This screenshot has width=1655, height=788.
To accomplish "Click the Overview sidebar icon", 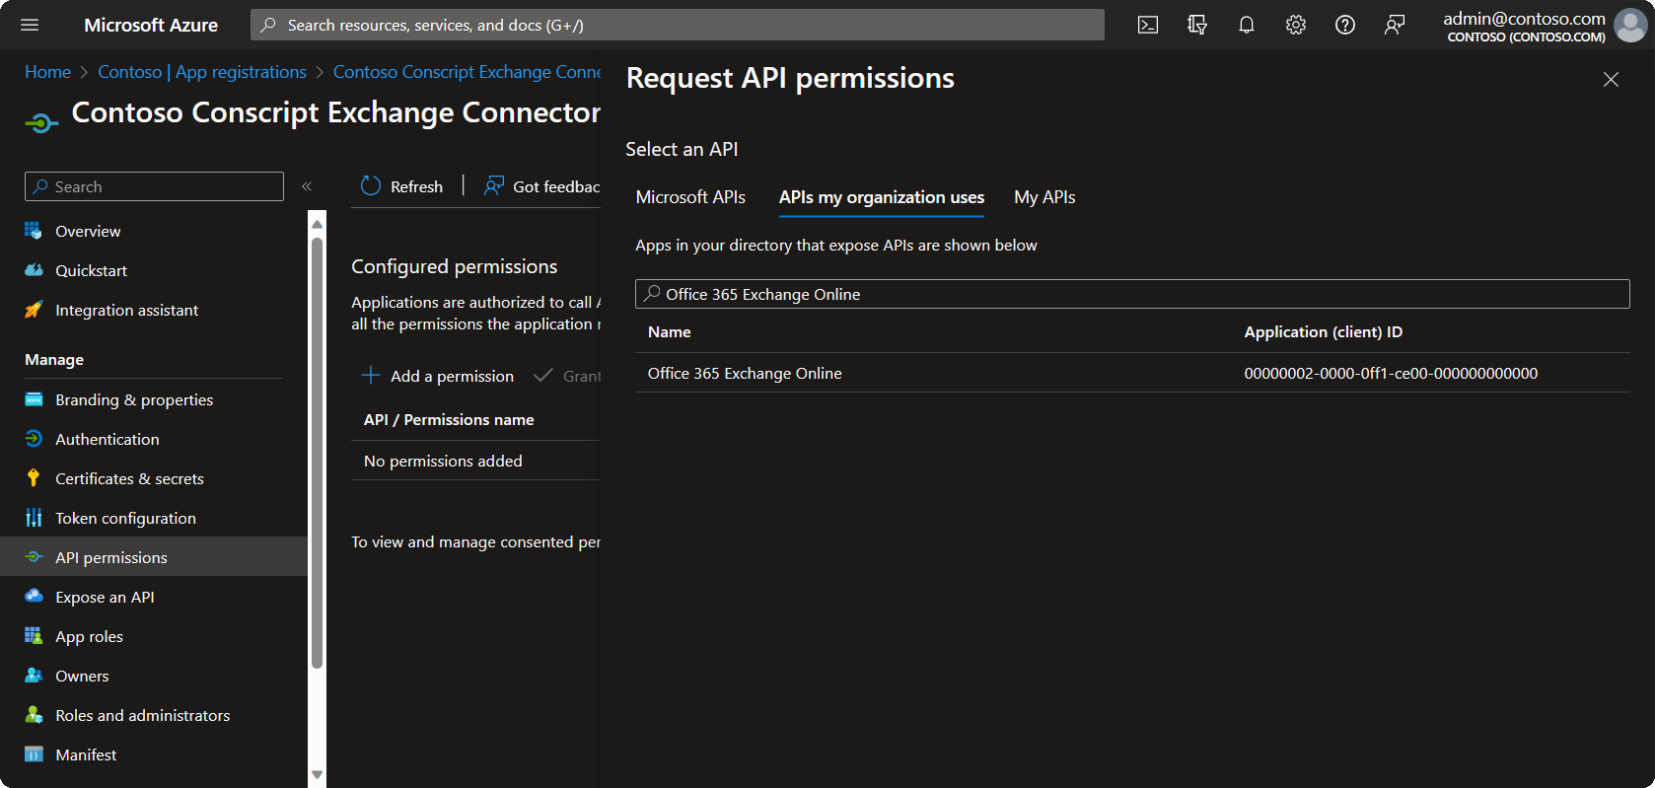I will click(34, 231).
